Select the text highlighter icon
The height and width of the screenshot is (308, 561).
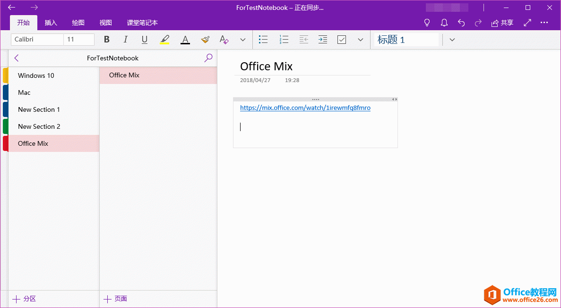click(x=164, y=39)
